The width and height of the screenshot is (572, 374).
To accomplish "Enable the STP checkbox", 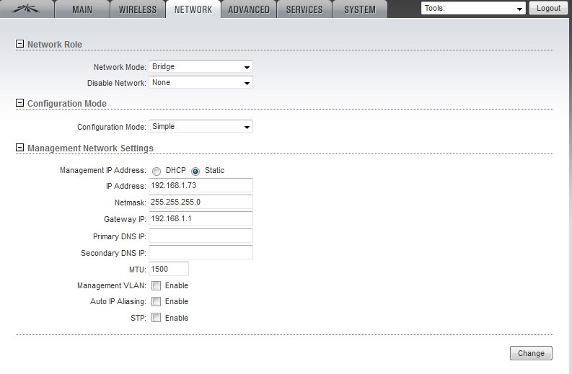I will (x=156, y=318).
